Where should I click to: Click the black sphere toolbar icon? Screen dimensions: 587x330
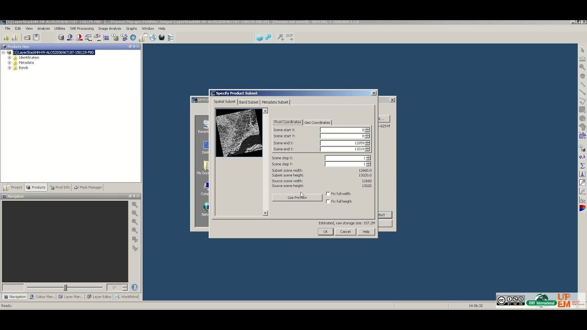[161, 38]
